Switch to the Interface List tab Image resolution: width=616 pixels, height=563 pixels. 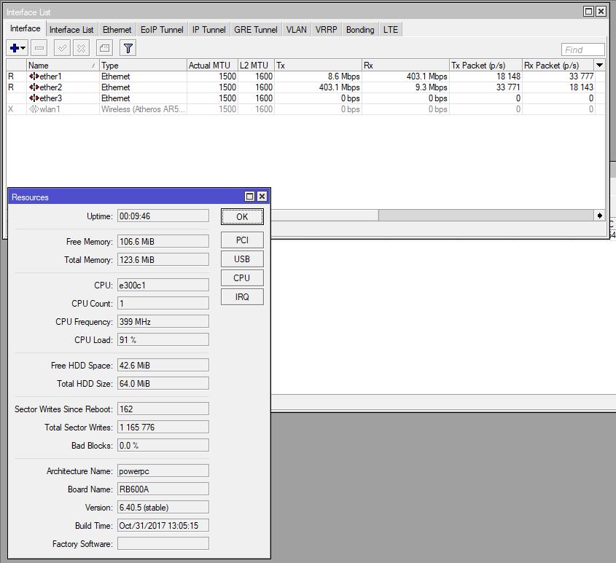click(x=71, y=30)
